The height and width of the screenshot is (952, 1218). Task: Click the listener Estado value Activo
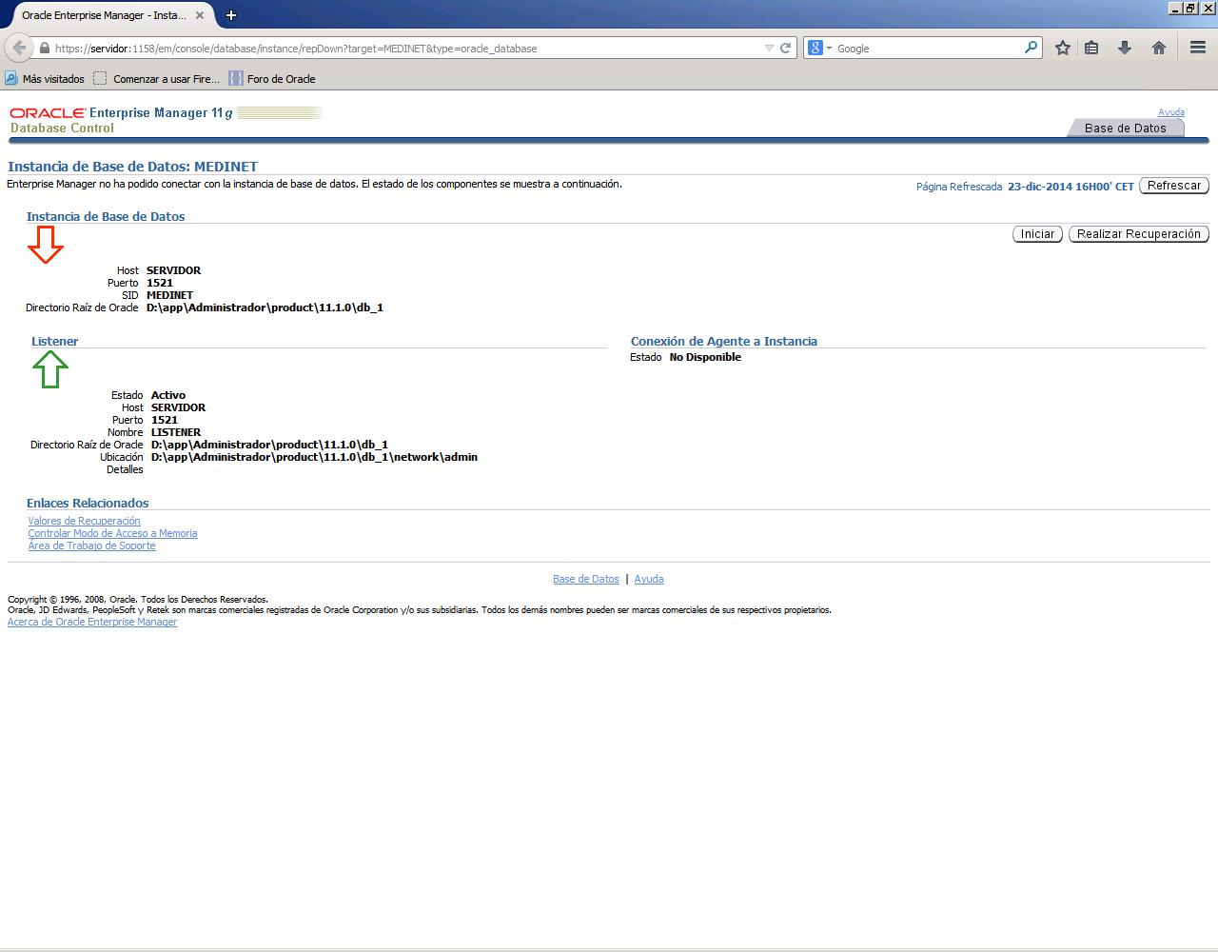168,395
